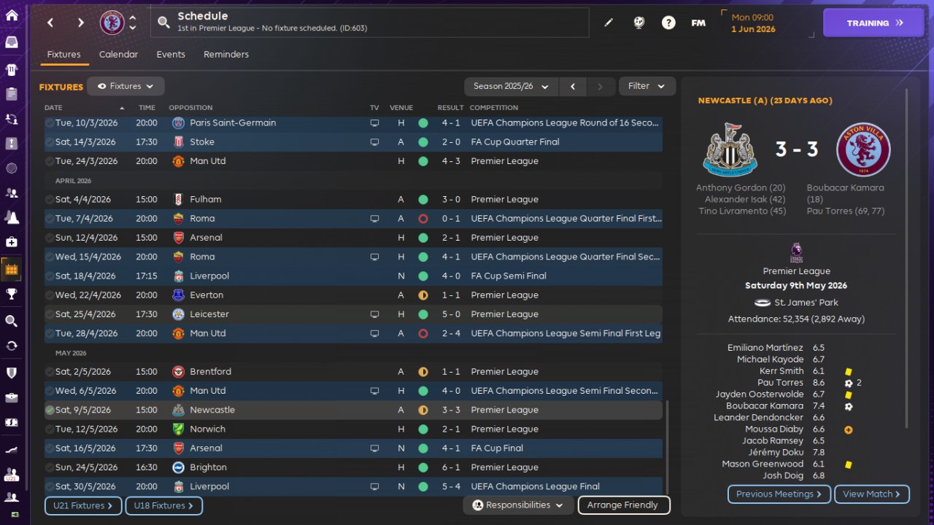Screen dimensions: 934x525
Task: Click the date Mon 09:00 1 Jun 2026
Action: click(753, 23)
